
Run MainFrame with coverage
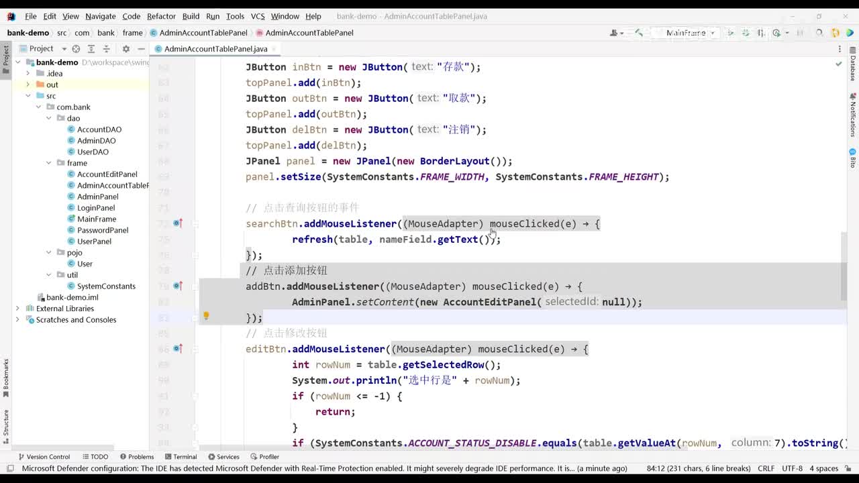click(761, 33)
